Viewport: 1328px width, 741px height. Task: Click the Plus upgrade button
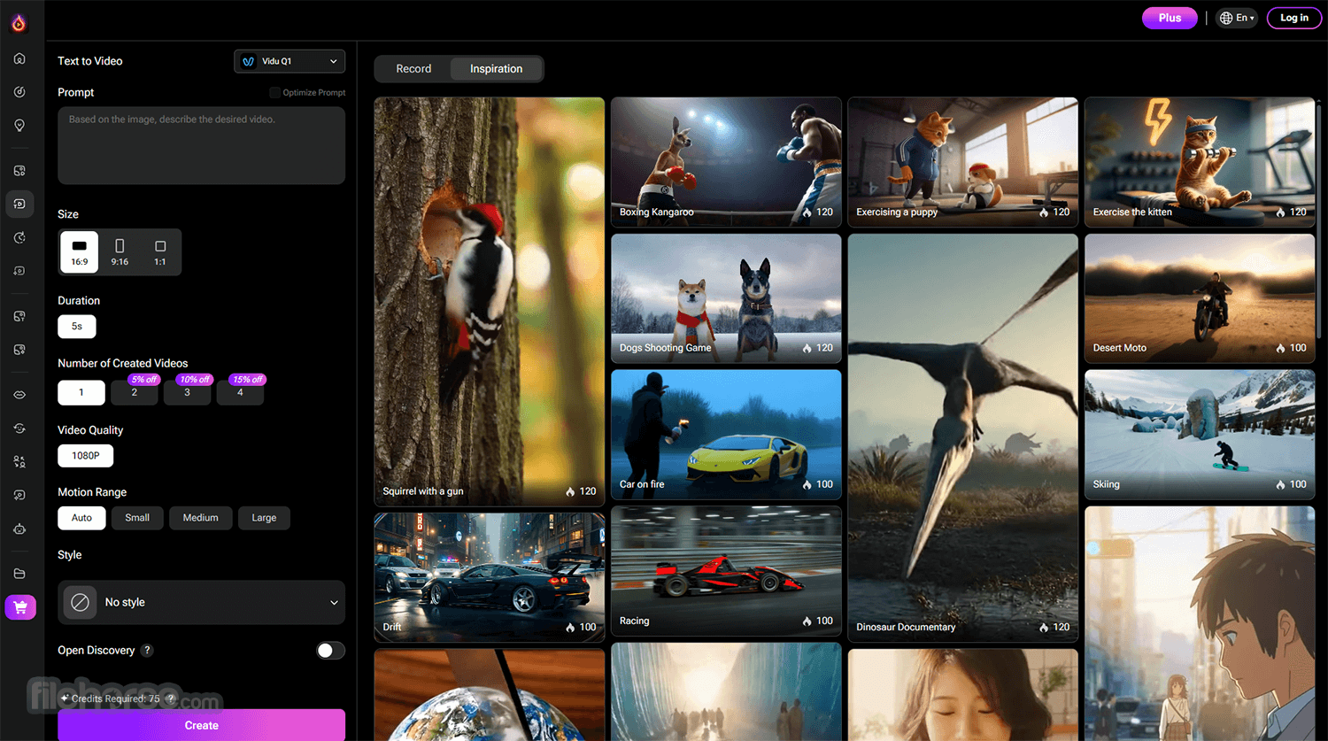click(1170, 18)
